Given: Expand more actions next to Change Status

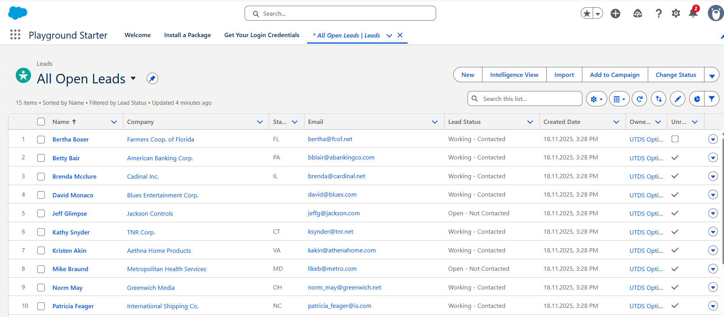Looking at the screenshot, I should [x=712, y=75].
